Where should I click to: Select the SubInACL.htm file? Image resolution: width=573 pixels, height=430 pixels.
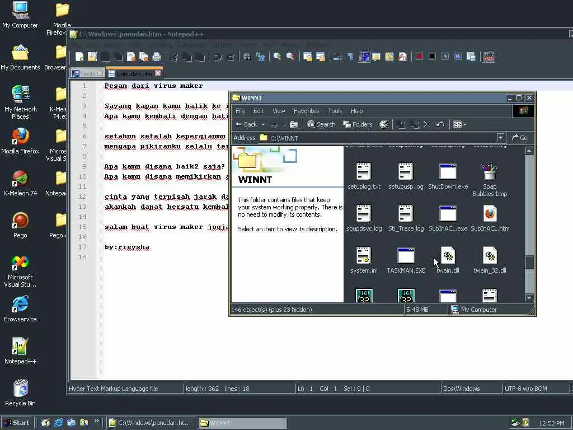click(490, 218)
